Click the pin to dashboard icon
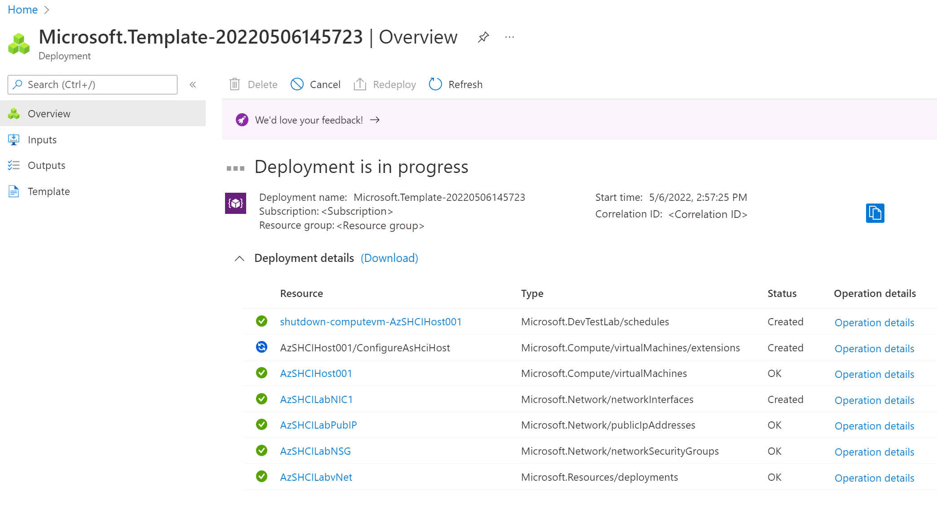This screenshot has width=937, height=505. coord(483,37)
